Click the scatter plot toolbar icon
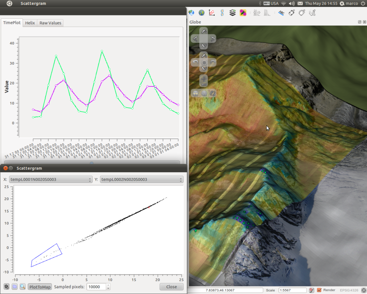The image size is (367, 294). coord(211,13)
